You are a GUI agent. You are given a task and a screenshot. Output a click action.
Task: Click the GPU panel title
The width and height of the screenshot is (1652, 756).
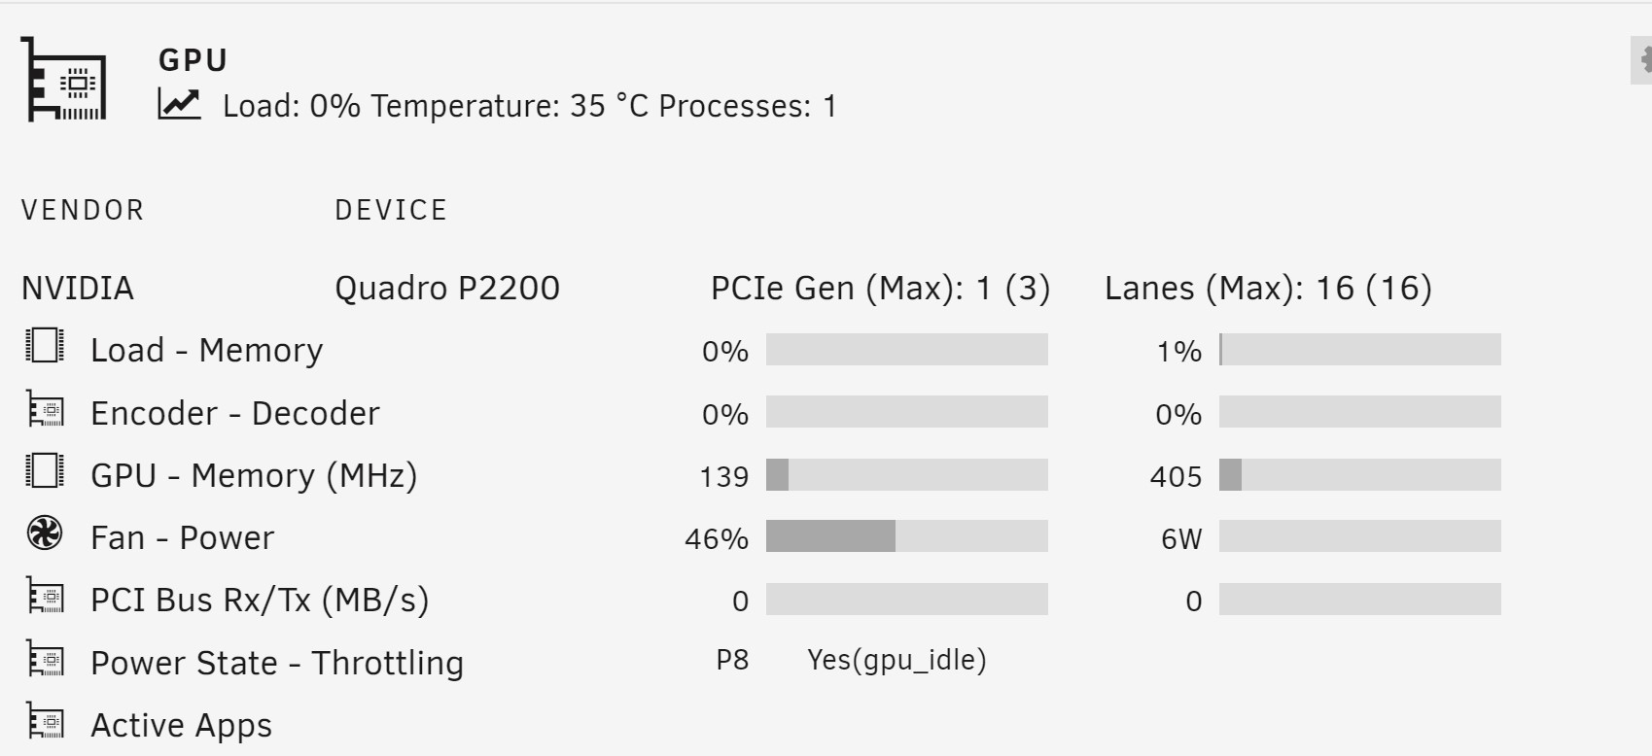point(193,60)
